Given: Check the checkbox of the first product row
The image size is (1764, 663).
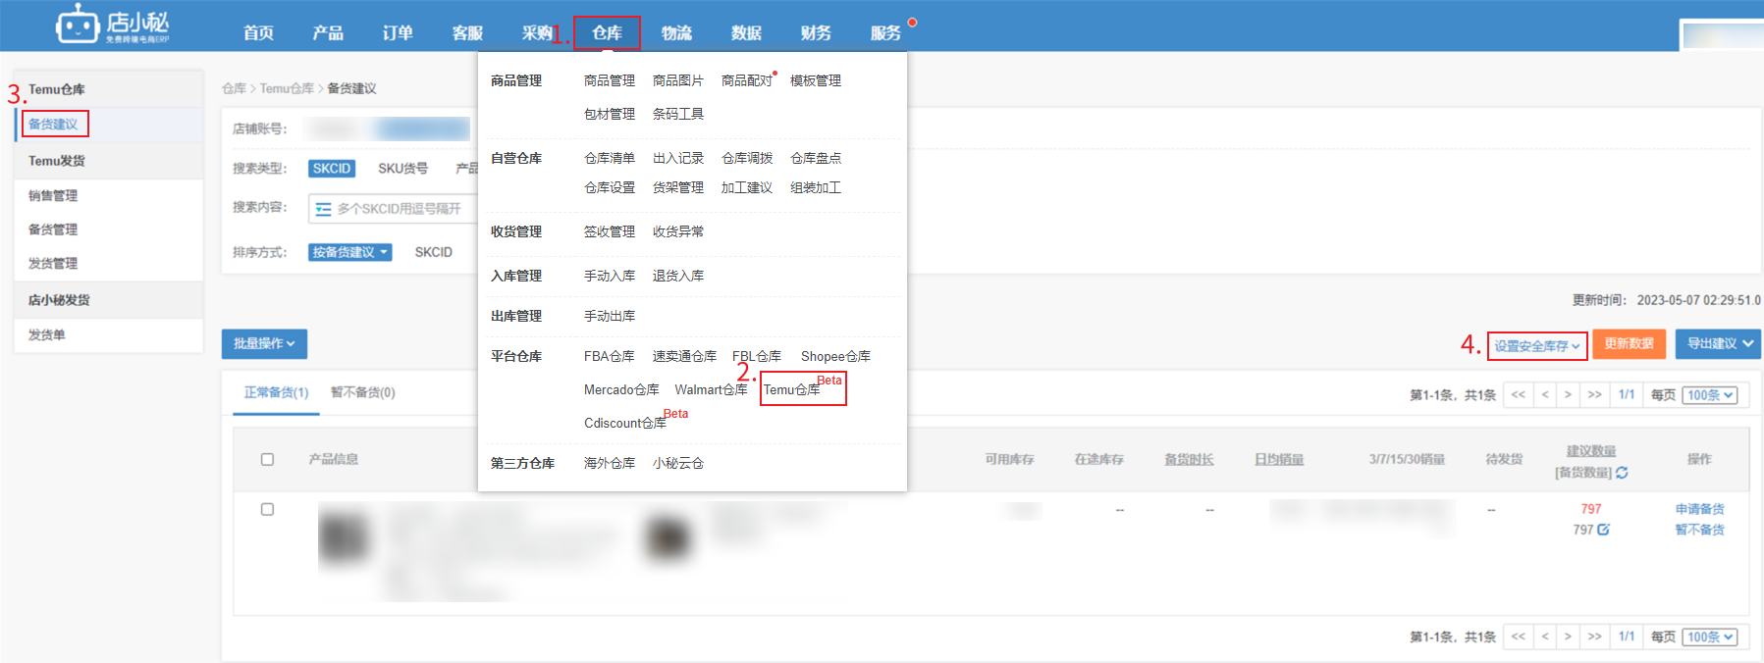Looking at the screenshot, I should point(267,509).
